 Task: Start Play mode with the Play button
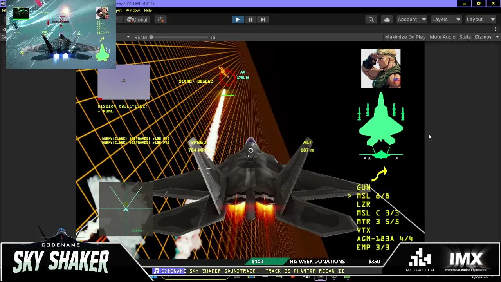point(238,20)
